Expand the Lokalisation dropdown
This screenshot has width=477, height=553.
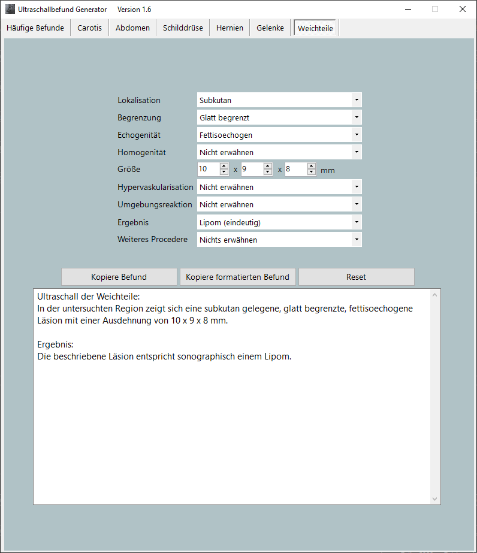(x=357, y=100)
